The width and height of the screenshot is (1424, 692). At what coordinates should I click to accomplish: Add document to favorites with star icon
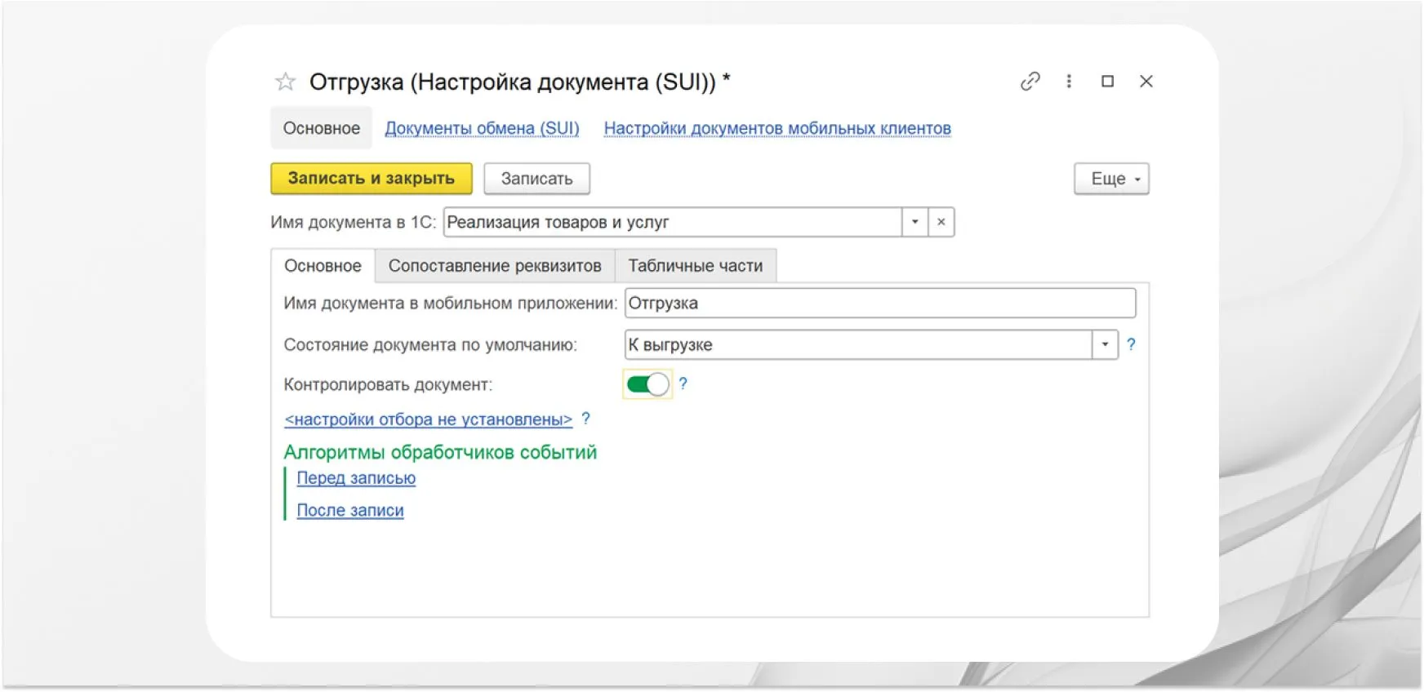click(x=285, y=82)
